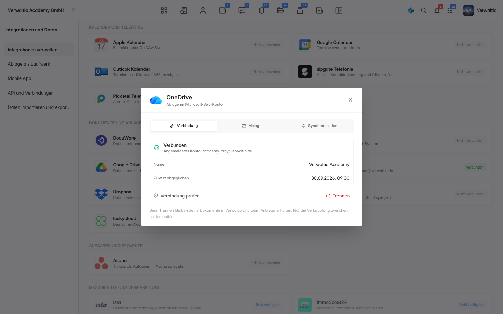Select Ablage als Laufwerk in the sidebar

coord(39,64)
